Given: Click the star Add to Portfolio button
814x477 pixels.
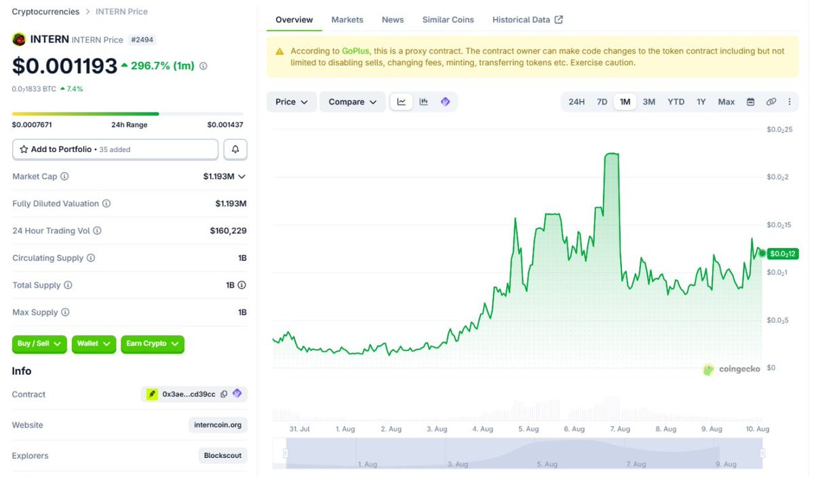Looking at the screenshot, I should click(x=115, y=149).
